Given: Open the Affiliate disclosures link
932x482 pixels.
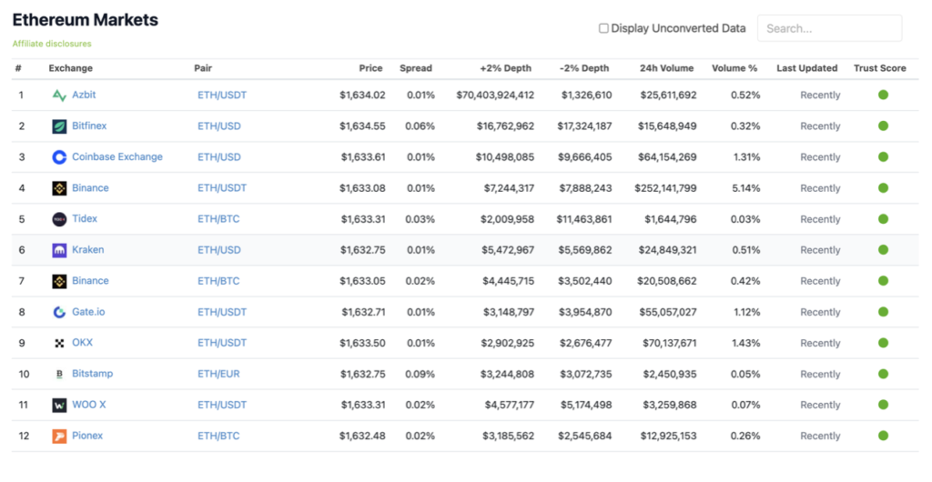Looking at the screenshot, I should tap(52, 44).
